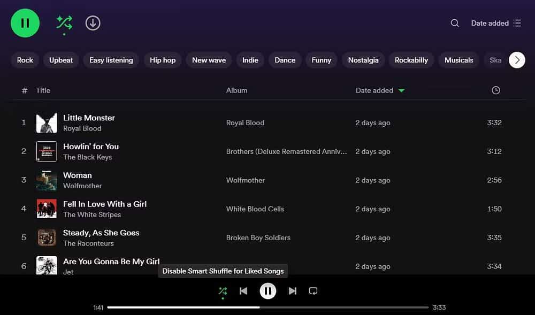This screenshot has width=535, height=315.
Task: Enable the repeat icon in playback bar
Action: (x=313, y=291)
